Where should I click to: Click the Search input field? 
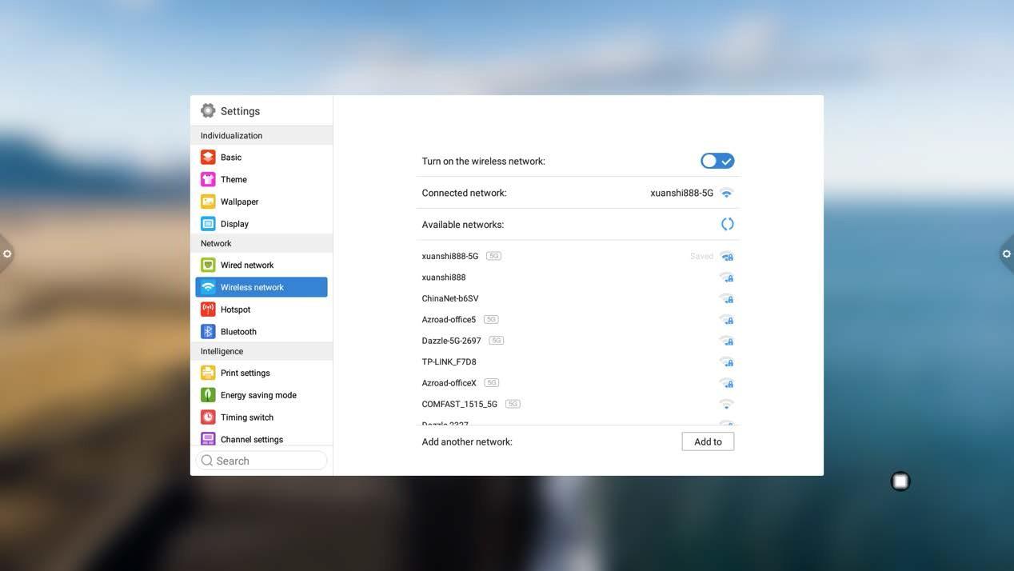(x=261, y=461)
